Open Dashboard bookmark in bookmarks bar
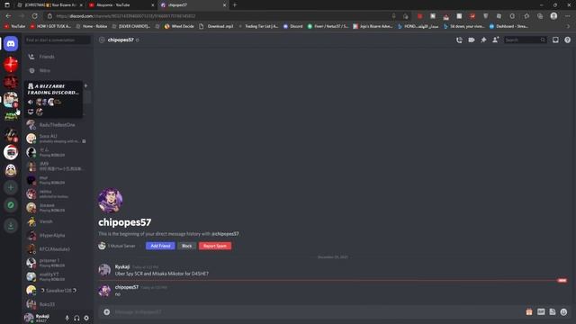The width and height of the screenshot is (576, 324). [508, 26]
